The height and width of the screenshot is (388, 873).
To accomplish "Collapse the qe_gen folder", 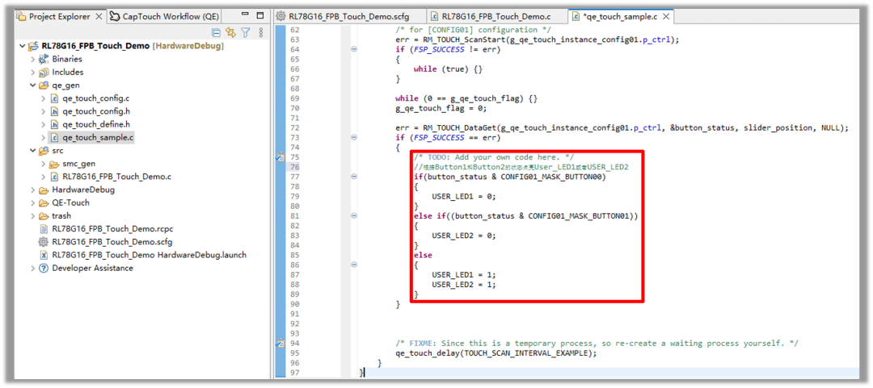I will [x=33, y=85].
